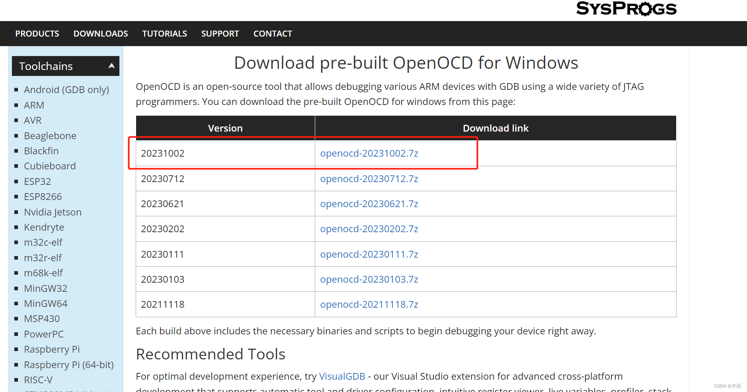This screenshot has height=392, width=747.
Task: Download openocd-20230103.7z
Action: click(x=369, y=279)
